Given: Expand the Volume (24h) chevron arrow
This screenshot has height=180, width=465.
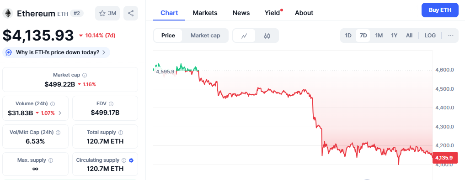Looking at the screenshot, I should tap(60, 113).
